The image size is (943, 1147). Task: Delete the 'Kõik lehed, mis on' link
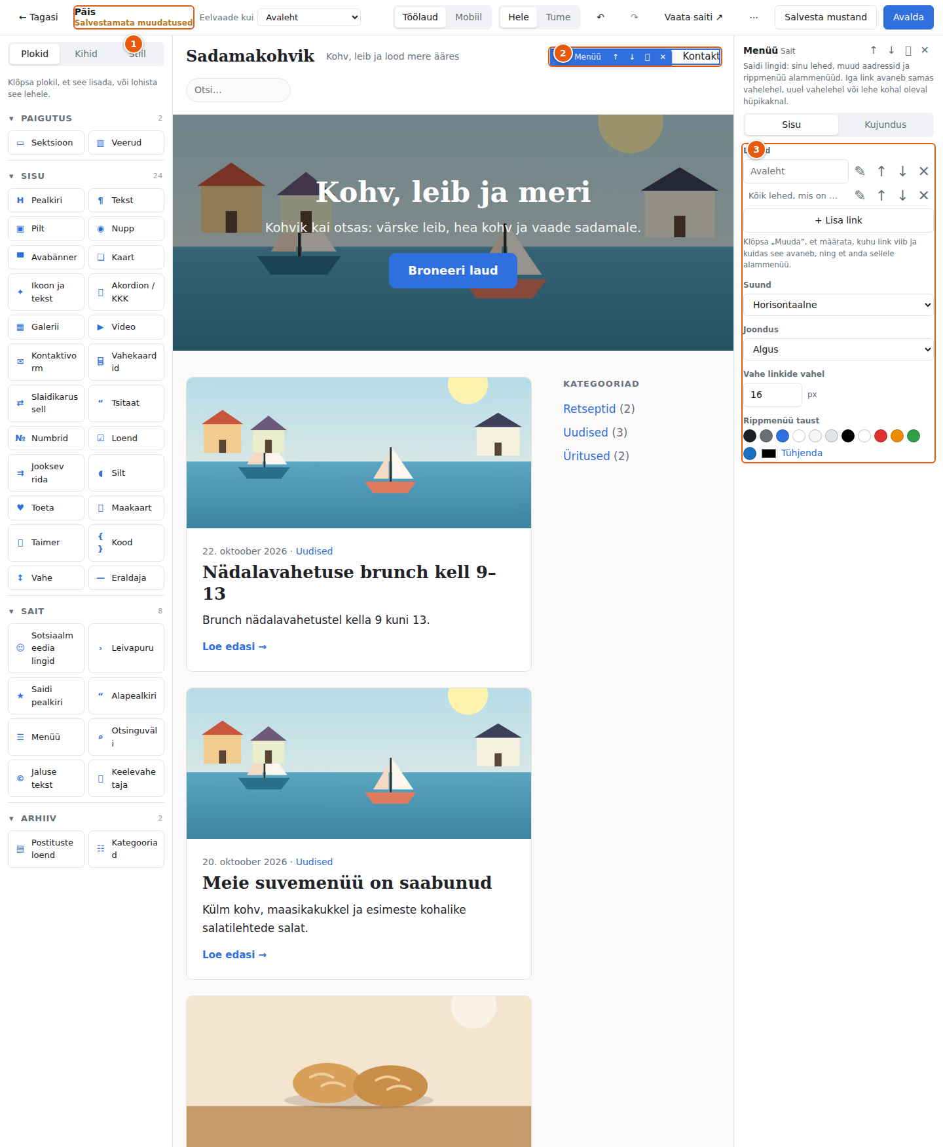[923, 195]
